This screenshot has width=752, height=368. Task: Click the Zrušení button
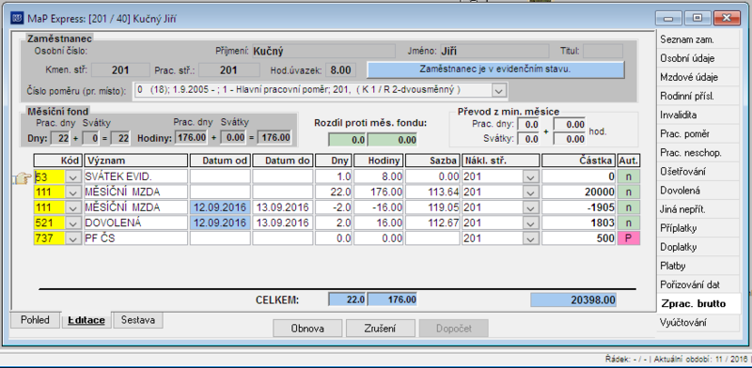pos(381,329)
